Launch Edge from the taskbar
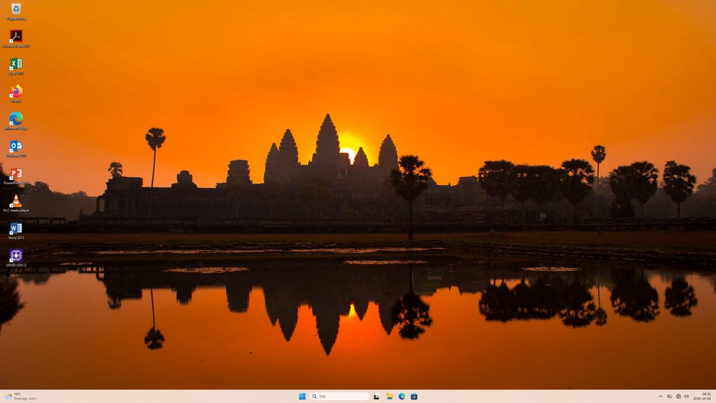716x403 pixels. coord(402,396)
